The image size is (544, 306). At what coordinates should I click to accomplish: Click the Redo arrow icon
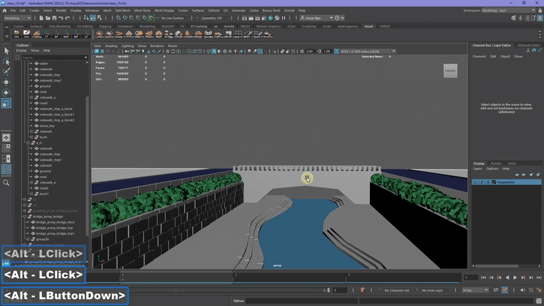(x=67, y=18)
